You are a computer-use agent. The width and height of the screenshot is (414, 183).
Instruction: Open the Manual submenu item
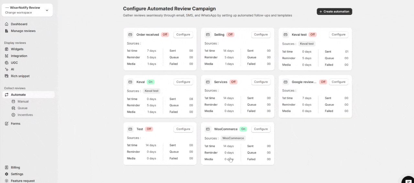point(23,102)
